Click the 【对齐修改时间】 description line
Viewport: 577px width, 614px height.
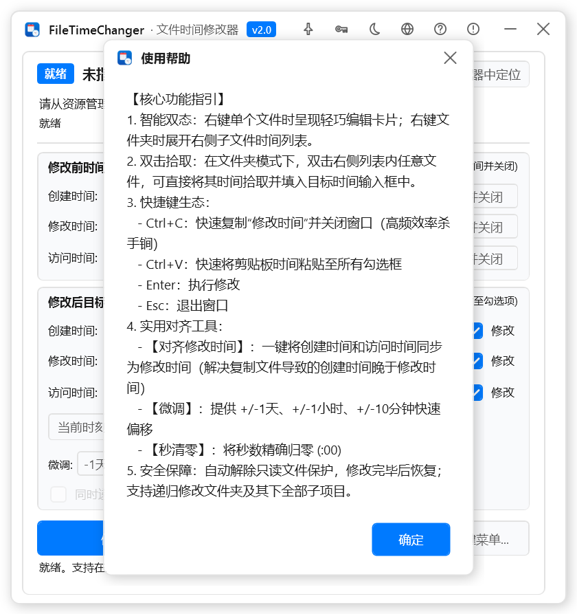click(x=284, y=367)
